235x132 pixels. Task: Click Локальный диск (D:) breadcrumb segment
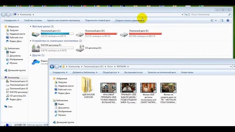click(x=94, y=67)
